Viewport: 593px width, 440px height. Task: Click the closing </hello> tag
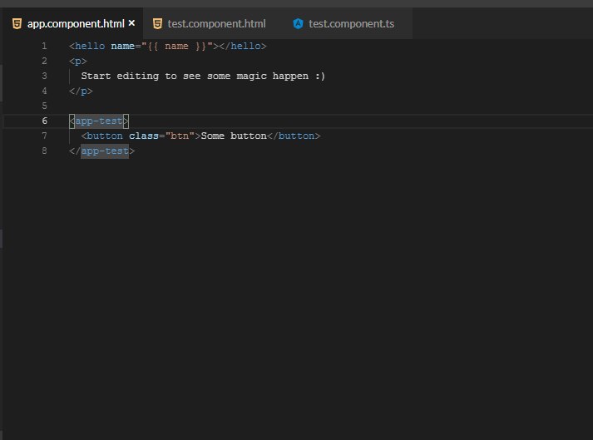(243, 46)
